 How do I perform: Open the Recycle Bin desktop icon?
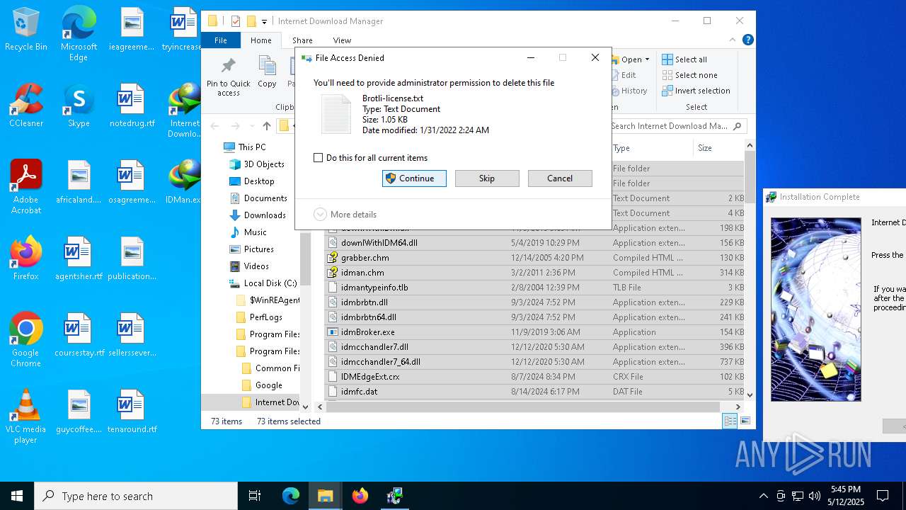tap(26, 30)
